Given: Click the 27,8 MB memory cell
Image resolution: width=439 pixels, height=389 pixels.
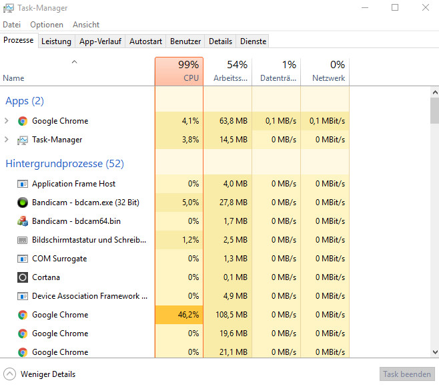Looking at the screenshot, I should 228,203.
